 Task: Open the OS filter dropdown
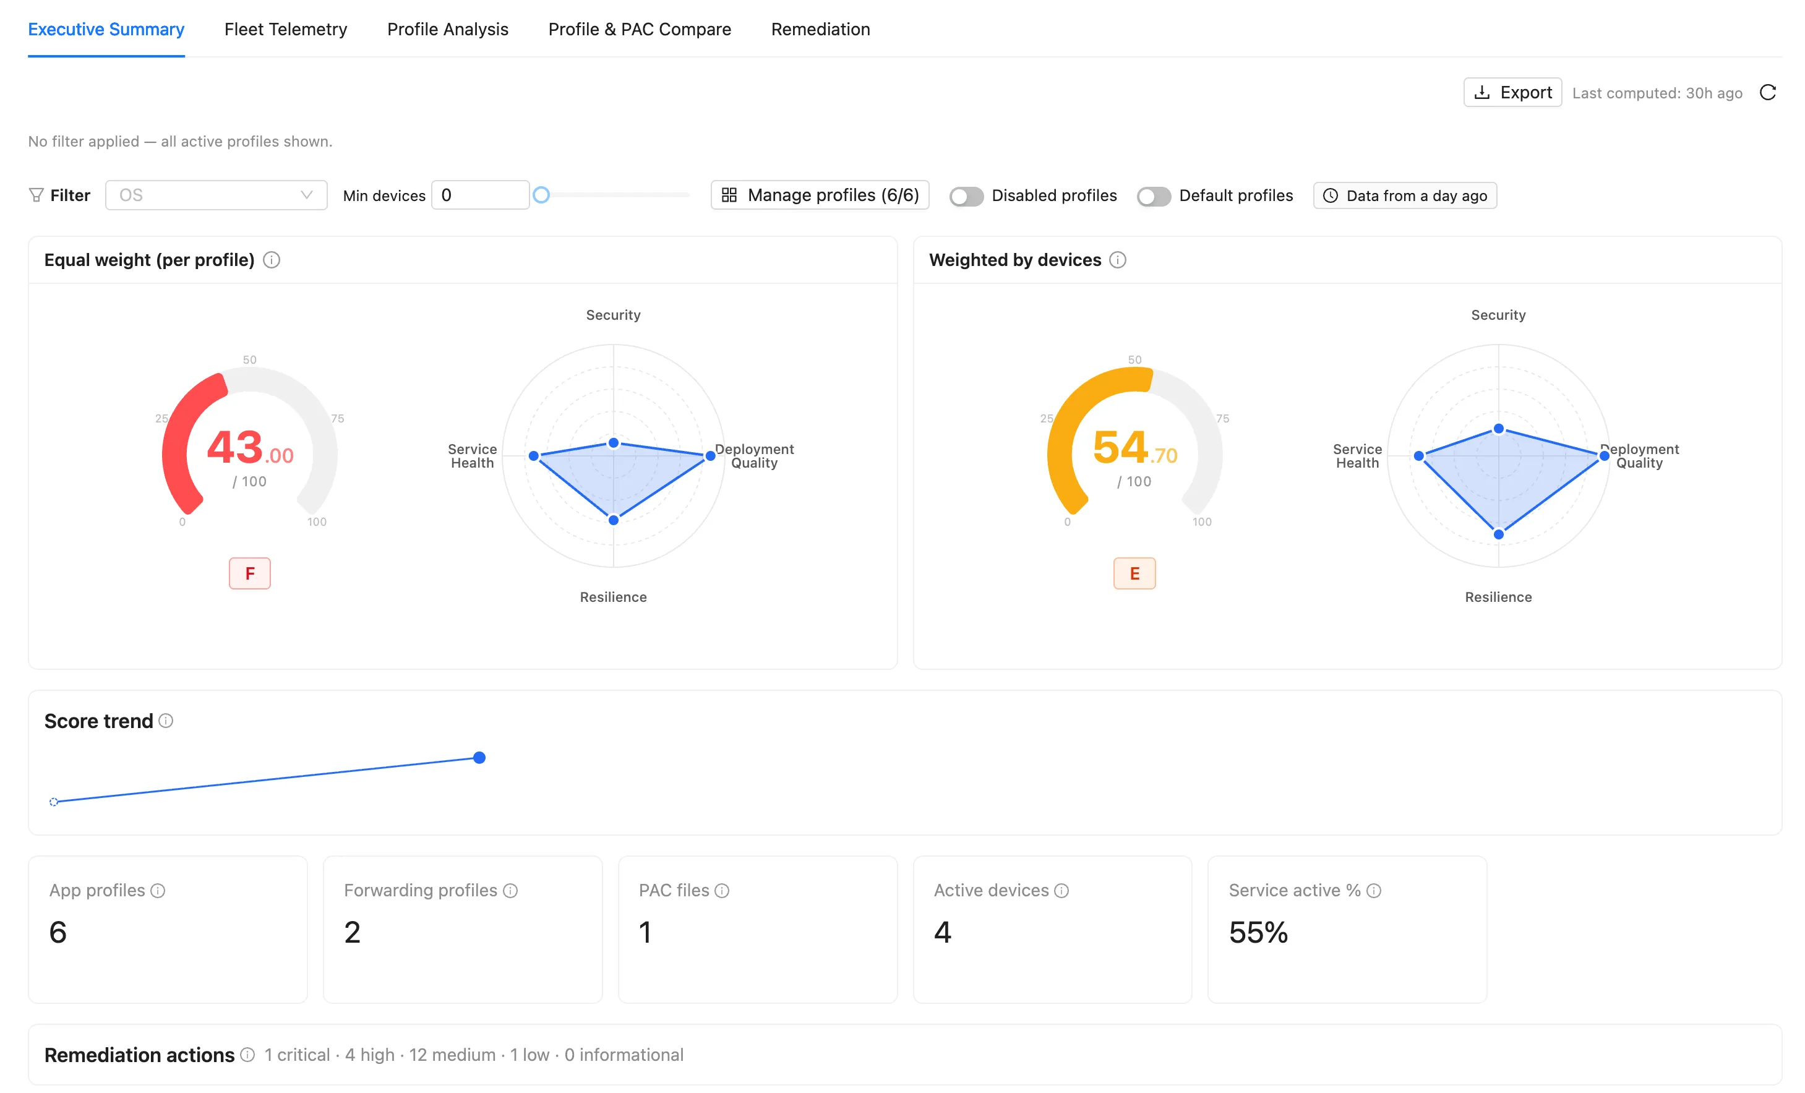[x=216, y=195]
